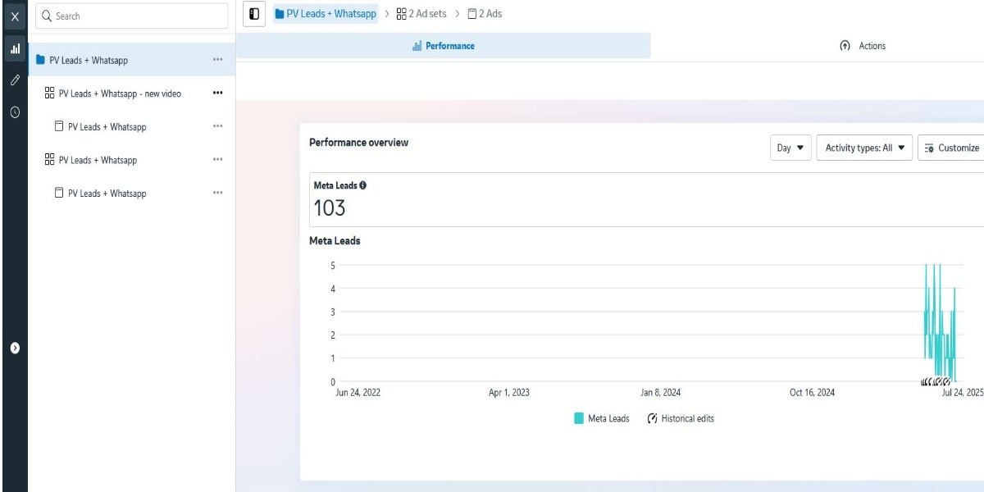The width and height of the screenshot is (984, 492).
Task: Click the Search input field
Action: point(132,16)
